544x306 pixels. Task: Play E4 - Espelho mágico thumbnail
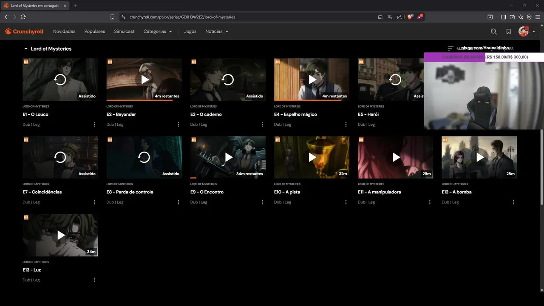[312, 79]
